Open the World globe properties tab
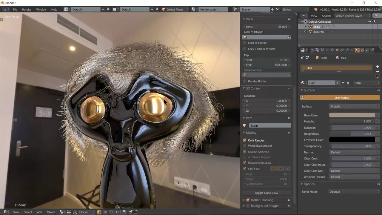Screen dimensions: 382x215 332,50
